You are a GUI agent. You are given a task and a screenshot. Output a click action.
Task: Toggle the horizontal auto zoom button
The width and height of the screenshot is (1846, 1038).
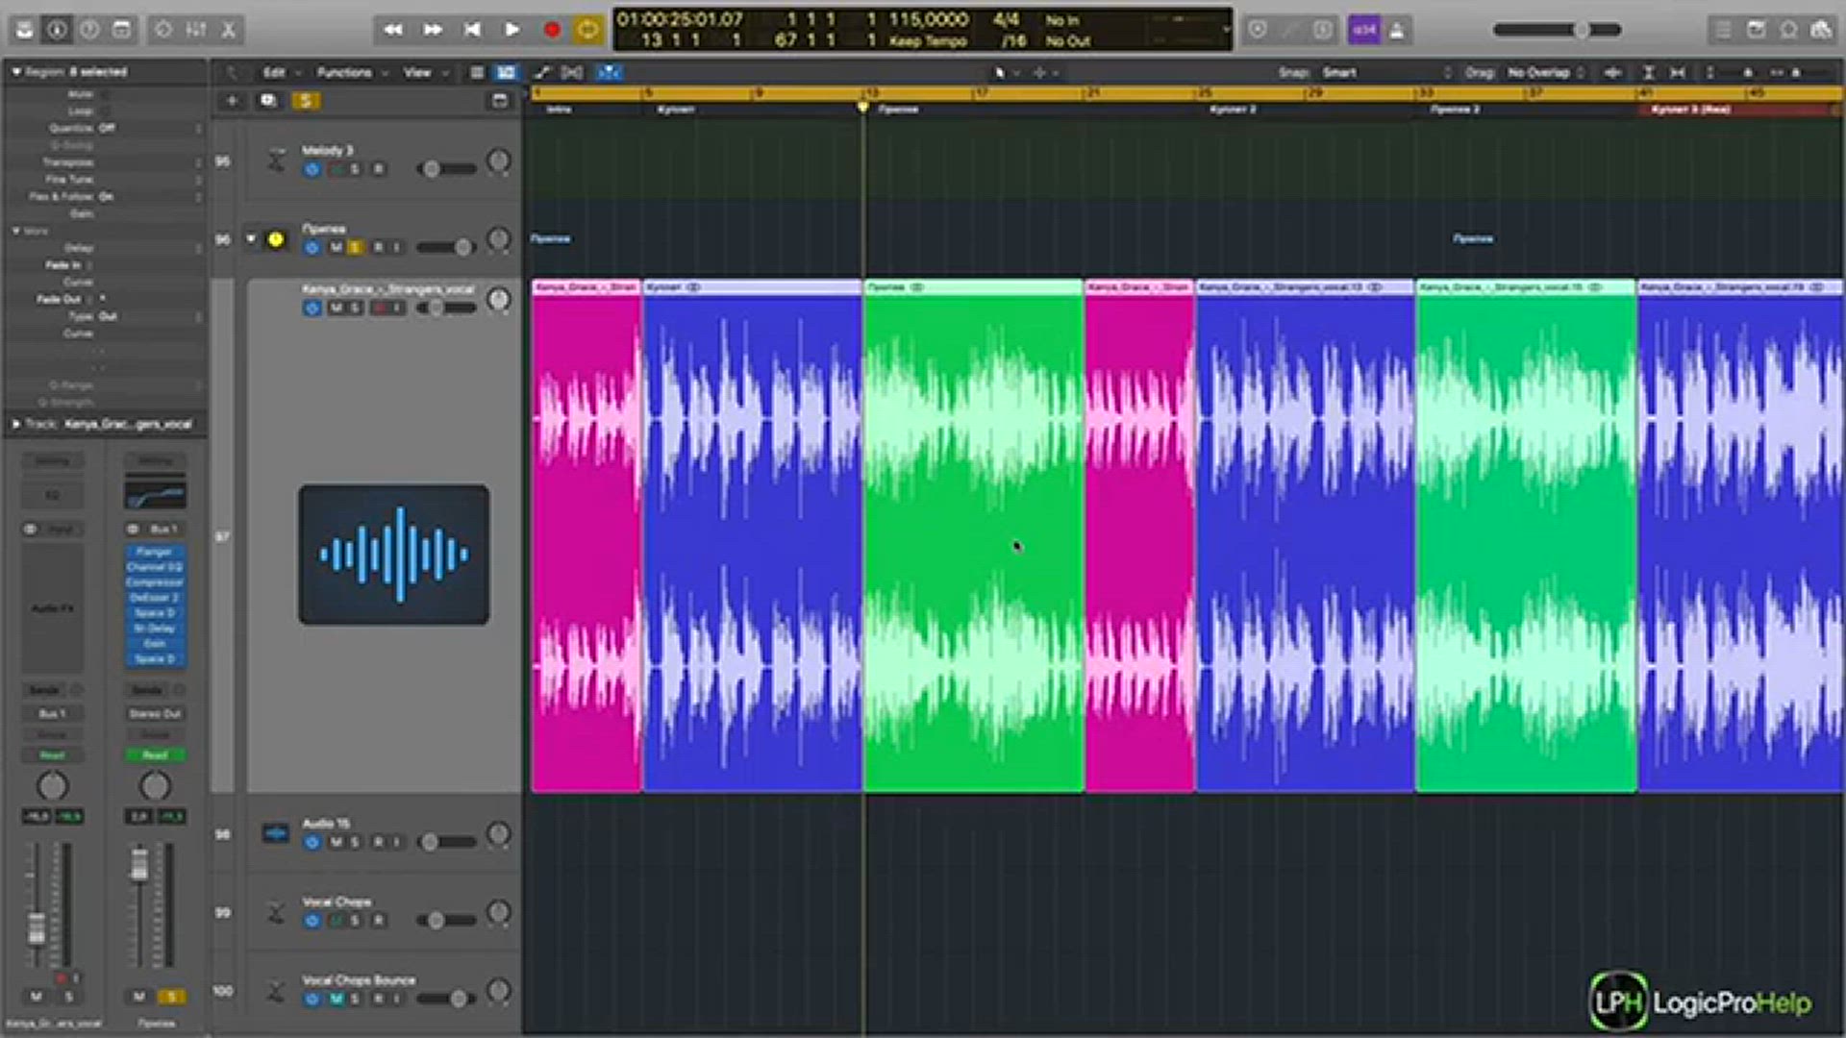point(1678,72)
